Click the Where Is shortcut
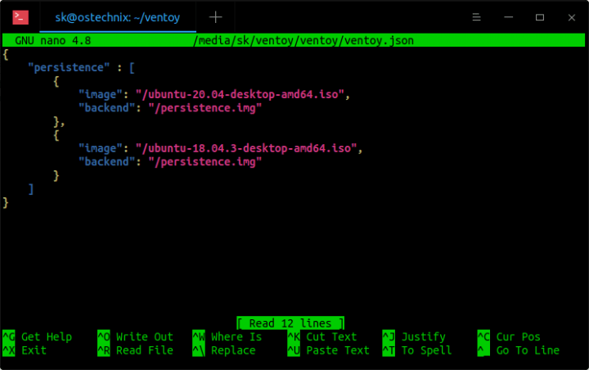 tap(236, 336)
